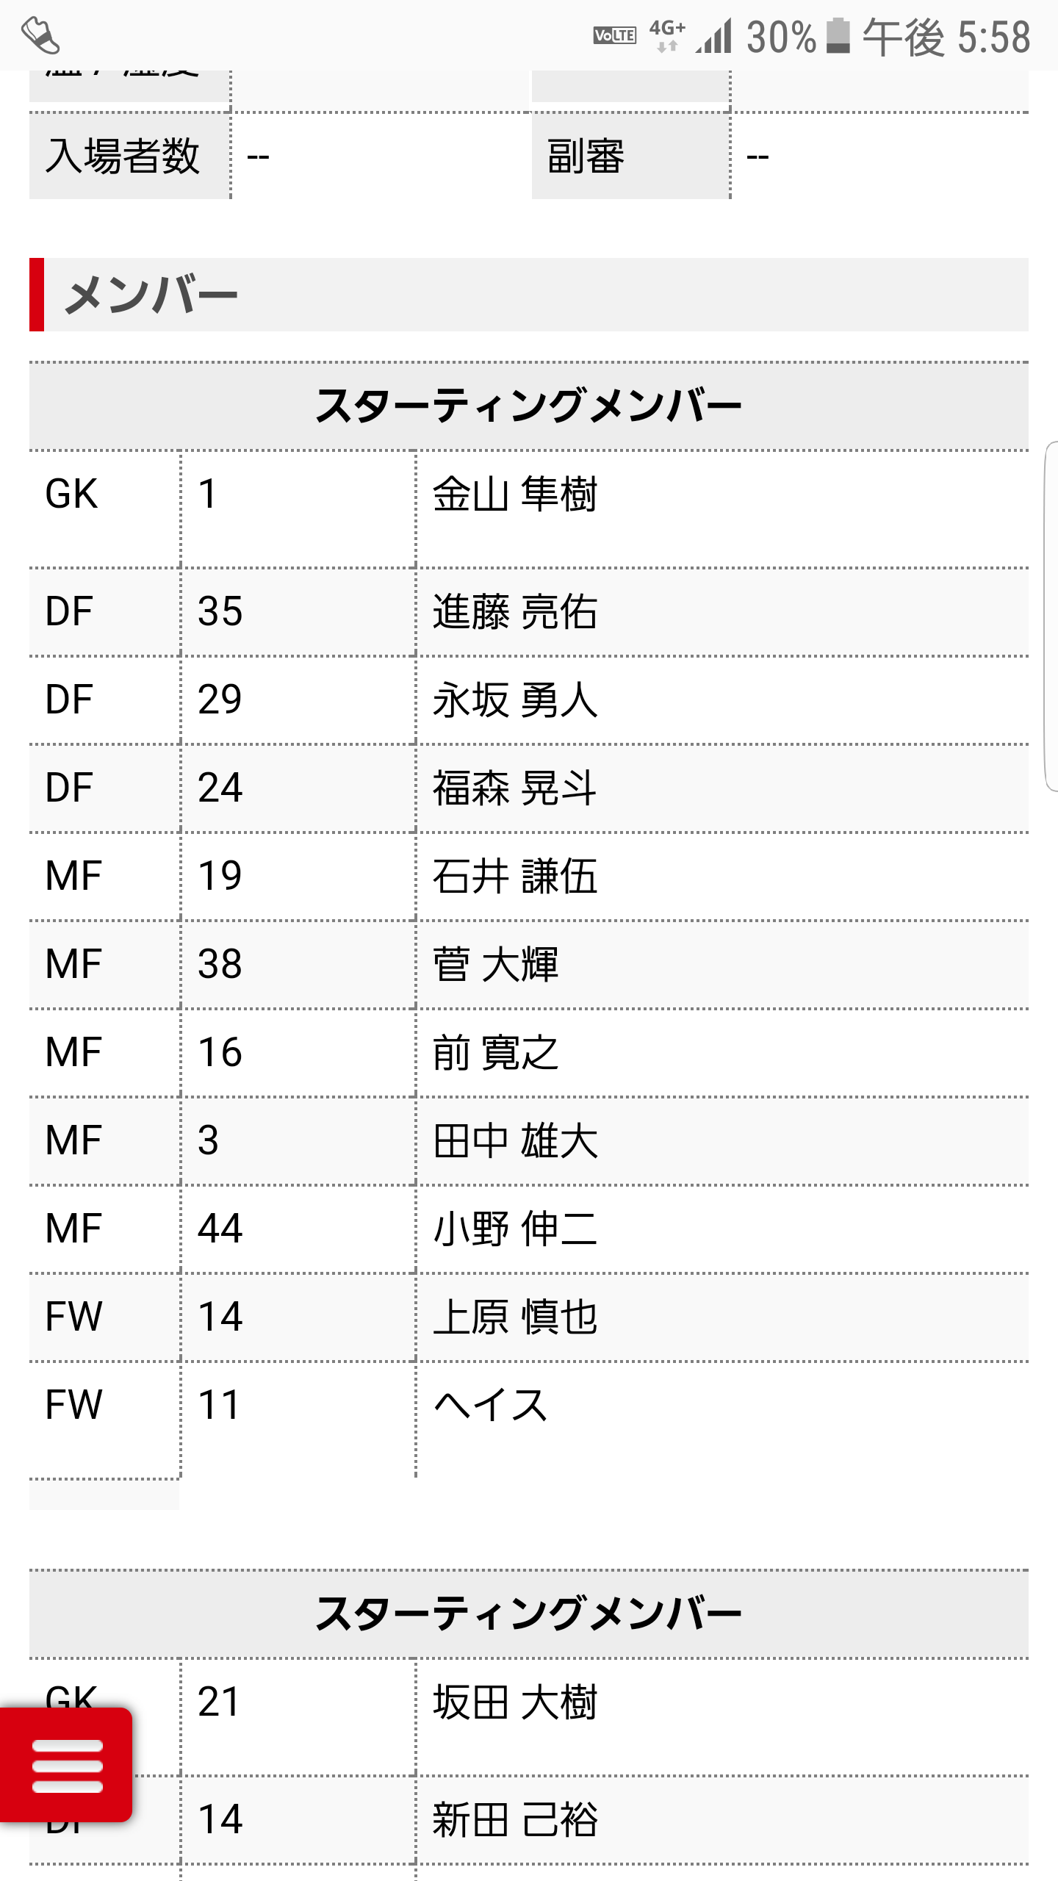Select player name 小野 伸二
Image resolution: width=1058 pixels, height=1881 pixels.
[514, 1229]
